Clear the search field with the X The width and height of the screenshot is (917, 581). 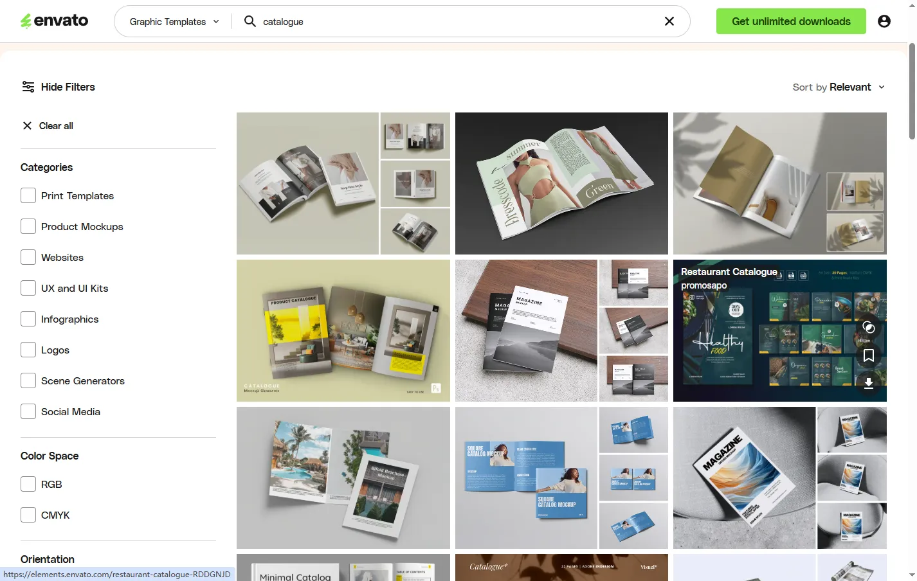click(x=669, y=21)
